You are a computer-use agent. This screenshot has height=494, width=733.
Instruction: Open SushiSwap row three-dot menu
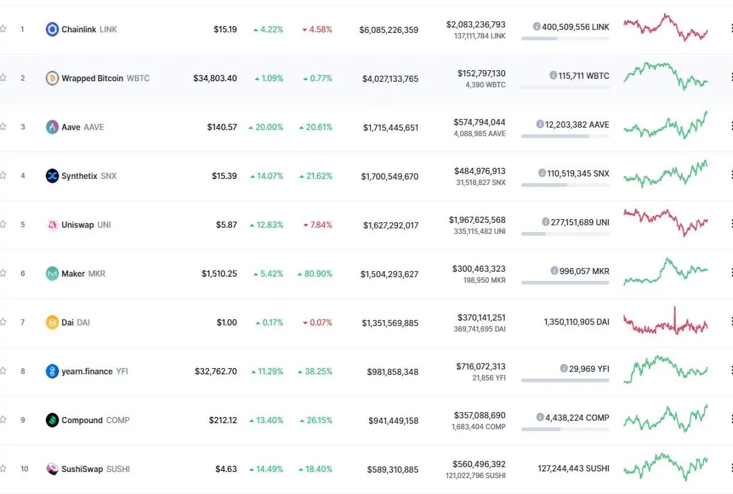(731, 468)
